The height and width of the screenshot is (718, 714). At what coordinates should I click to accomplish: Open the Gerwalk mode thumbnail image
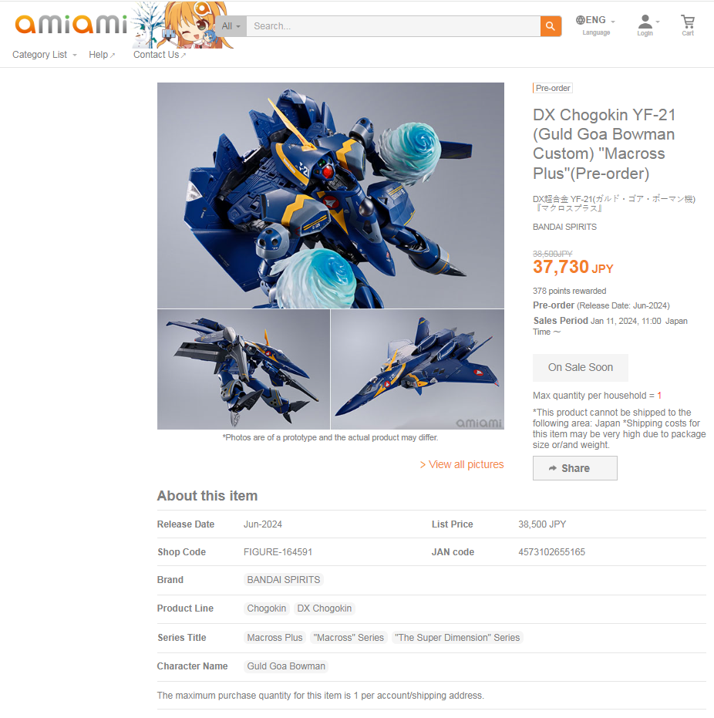coord(244,369)
